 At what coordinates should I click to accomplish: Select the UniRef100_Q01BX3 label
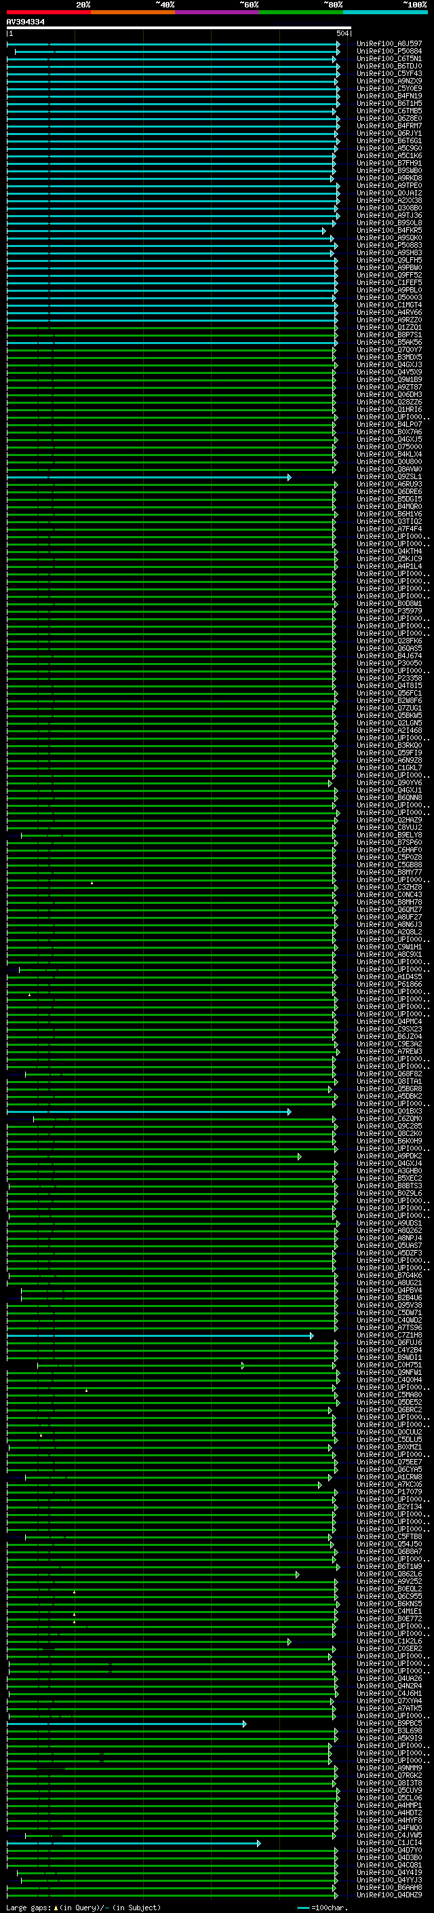pos(389,1112)
